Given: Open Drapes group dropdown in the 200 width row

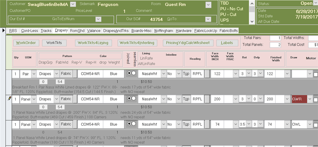Looking at the screenshot, I should point(57,99).
